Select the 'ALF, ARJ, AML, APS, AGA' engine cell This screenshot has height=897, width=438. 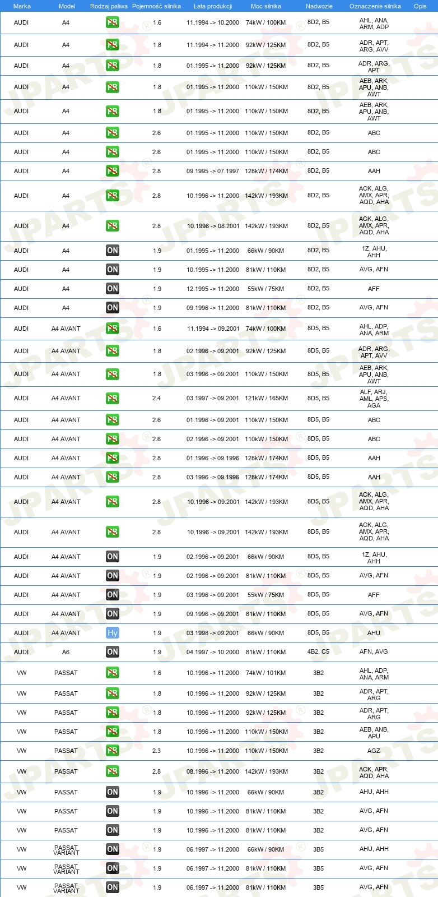click(374, 399)
